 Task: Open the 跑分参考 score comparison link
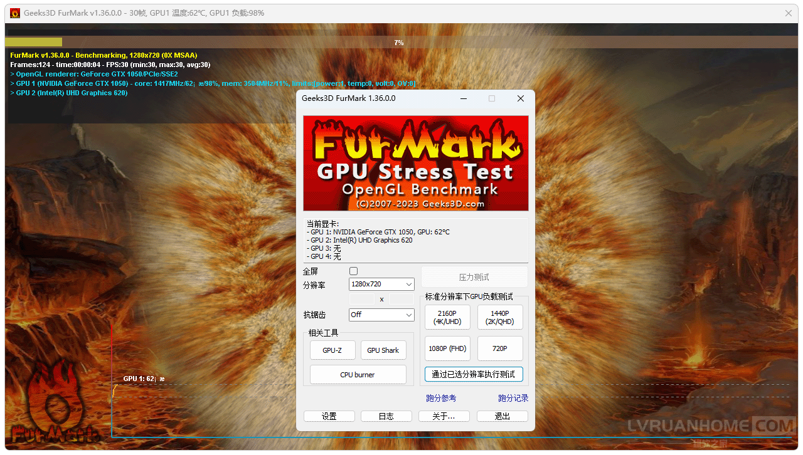pos(441,398)
